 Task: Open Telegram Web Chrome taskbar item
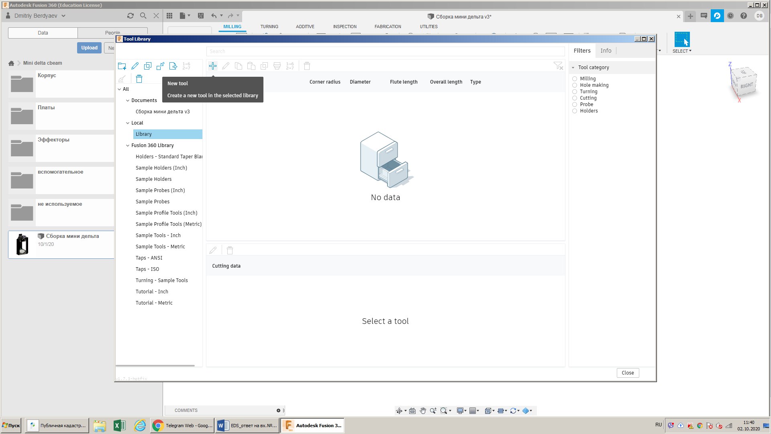pyautogui.click(x=182, y=426)
